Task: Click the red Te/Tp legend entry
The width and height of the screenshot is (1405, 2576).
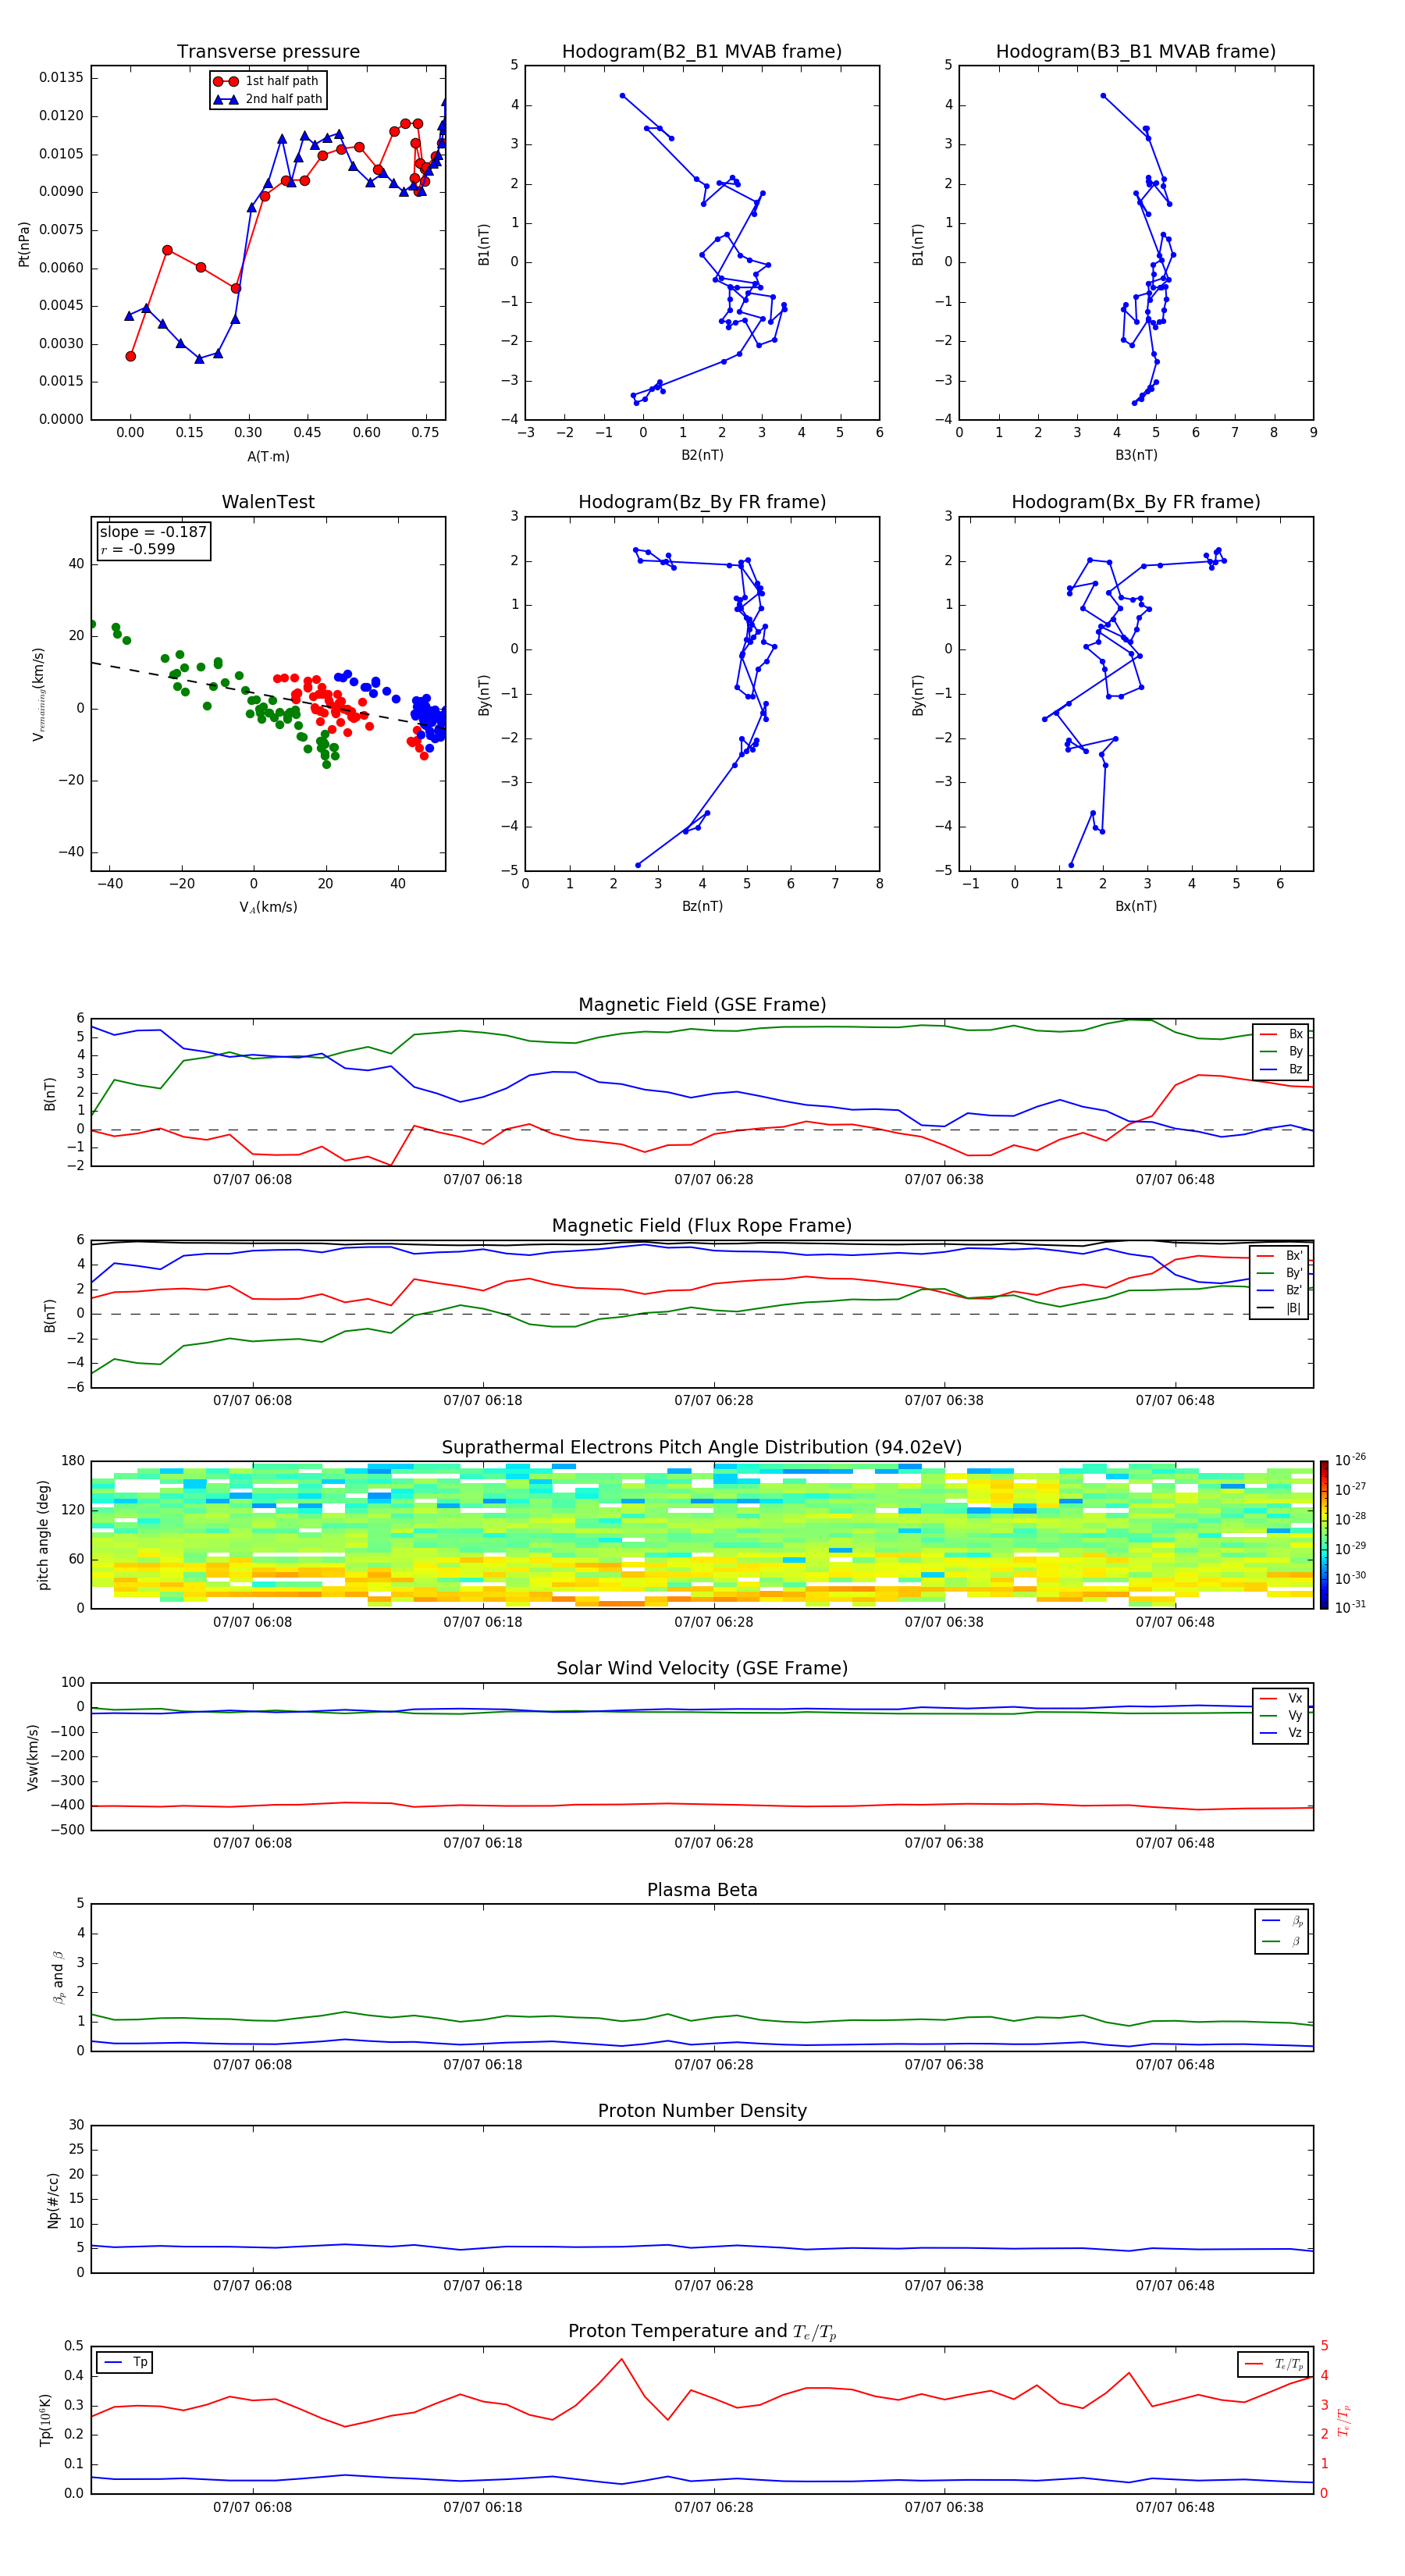Action: pos(1273,2364)
